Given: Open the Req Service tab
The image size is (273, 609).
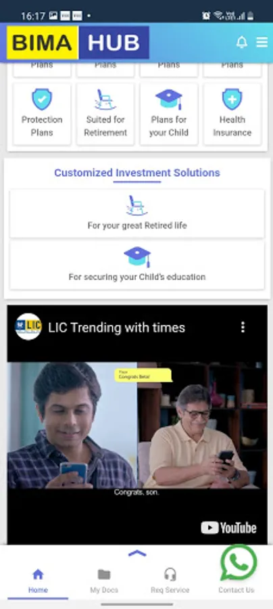Looking at the screenshot, I should coord(170,581).
